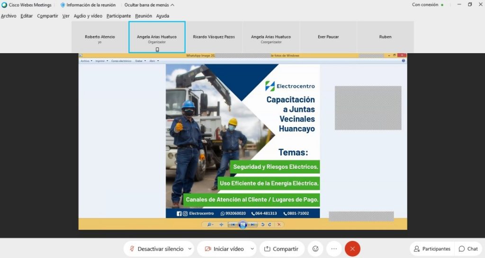The image size is (485, 258).
Task: Click the zoom magnifier in the photo viewer
Action: (x=210, y=224)
